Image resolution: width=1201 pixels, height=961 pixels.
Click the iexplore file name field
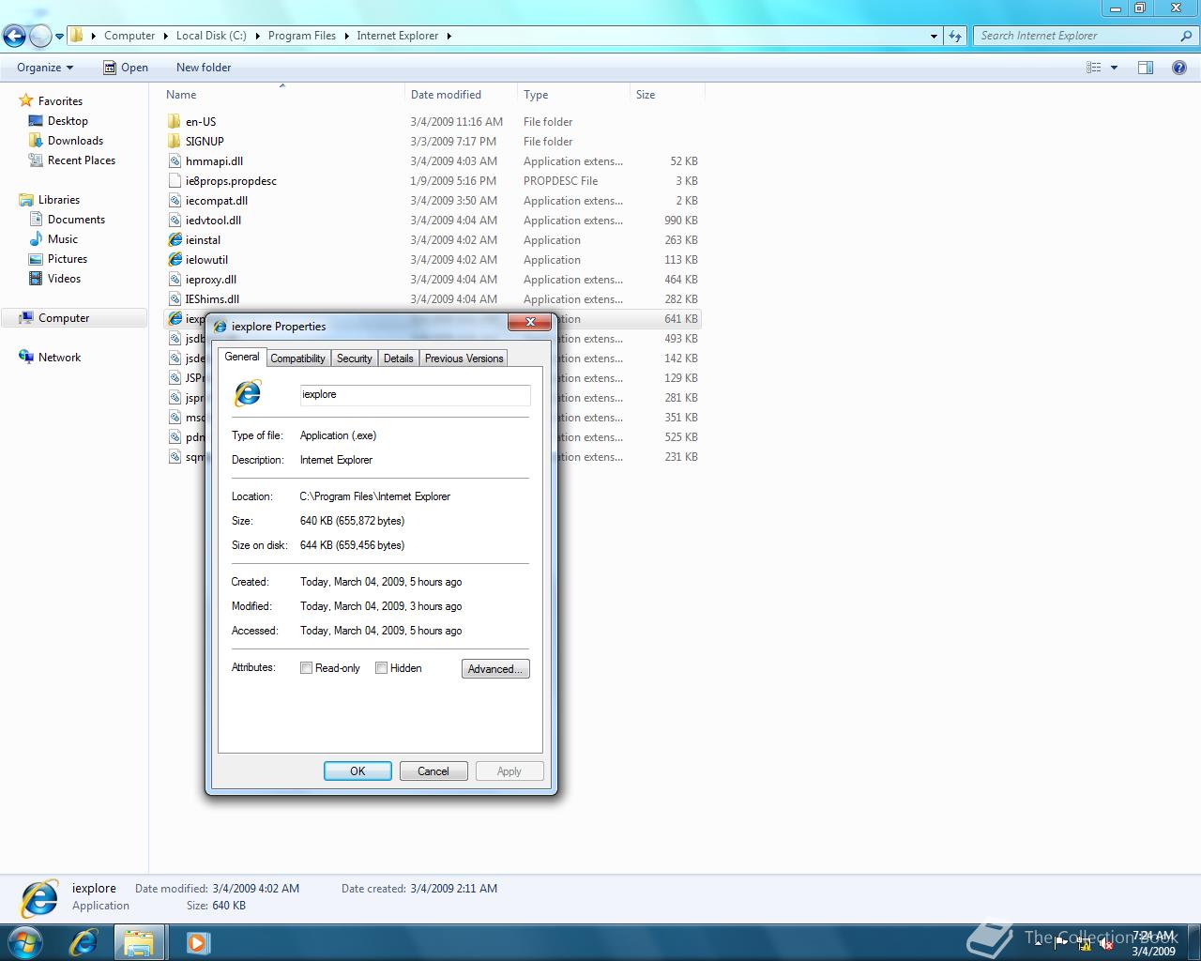pos(415,395)
